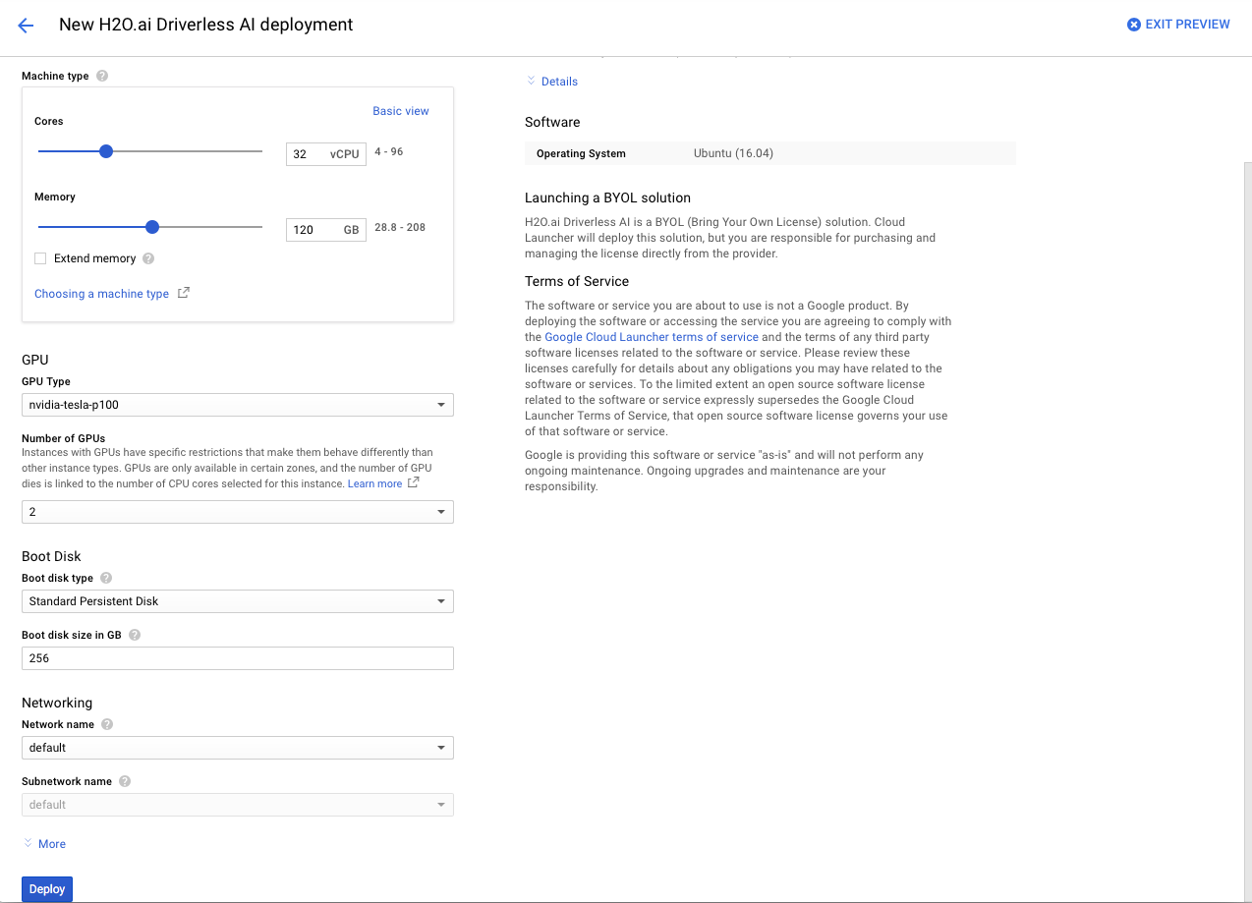Click the external-link icon after Choosing a machine type

184,292
